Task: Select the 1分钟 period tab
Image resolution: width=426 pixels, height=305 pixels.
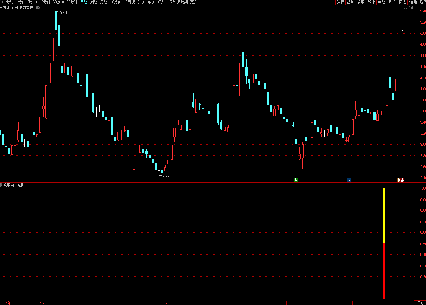Action: (x=21, y=2)
